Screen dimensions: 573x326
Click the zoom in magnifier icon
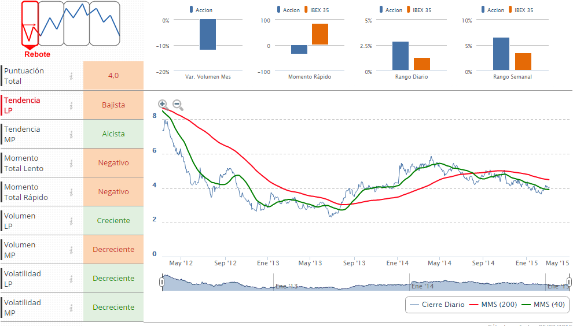(x=163, y=105)
